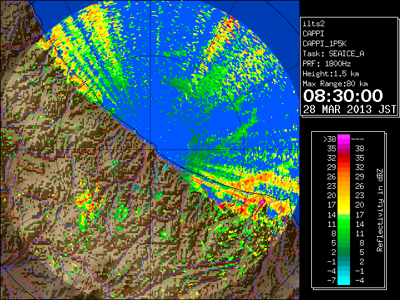Click the cyan -7 dBZ legend swatch
The image size is (400, 300).
coord(344,280)
